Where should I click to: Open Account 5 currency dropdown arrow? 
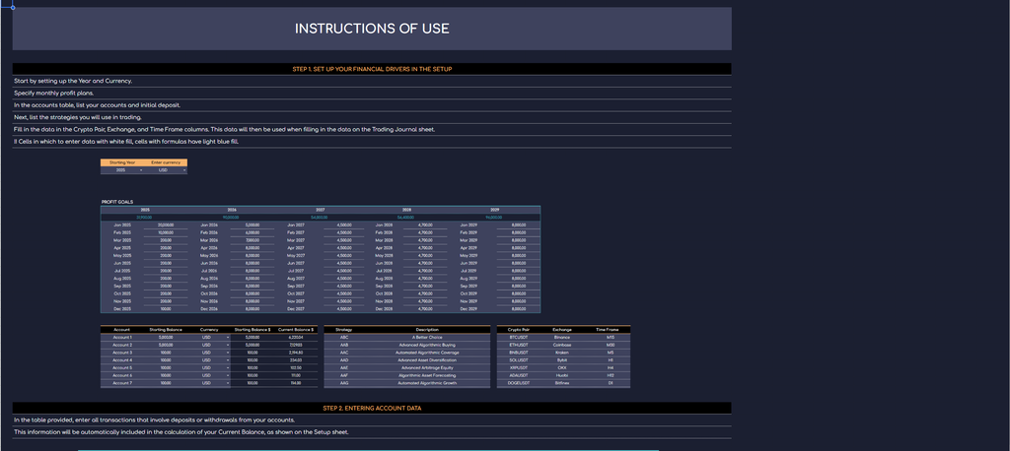click(228, 368)
